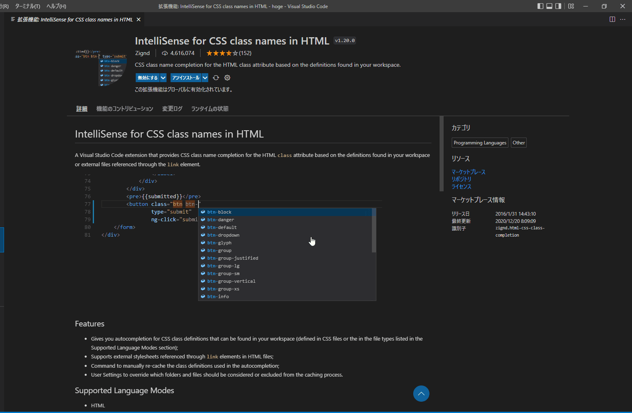
Task: Expand the 無効にする dropdown arrow
Action: 163,78
